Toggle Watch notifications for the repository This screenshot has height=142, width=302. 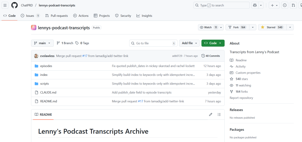point(208,27)
